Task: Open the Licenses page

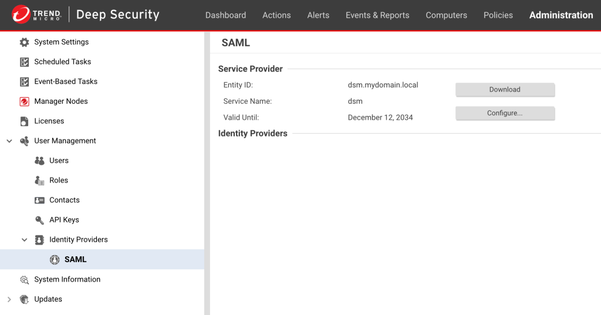Action: [x=49, y=121]
